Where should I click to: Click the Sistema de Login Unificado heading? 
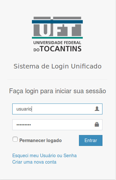tap(58, 66)
